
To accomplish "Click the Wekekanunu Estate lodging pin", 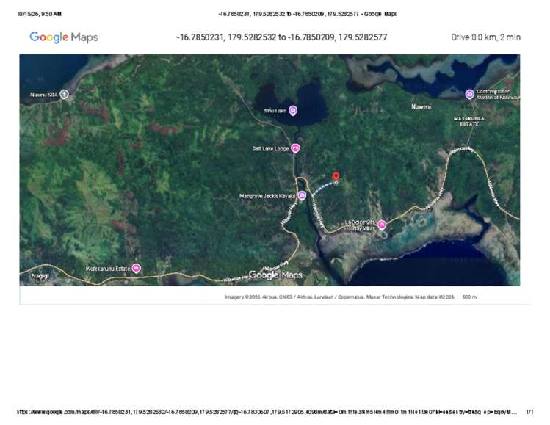I will [x=136, y=269].
